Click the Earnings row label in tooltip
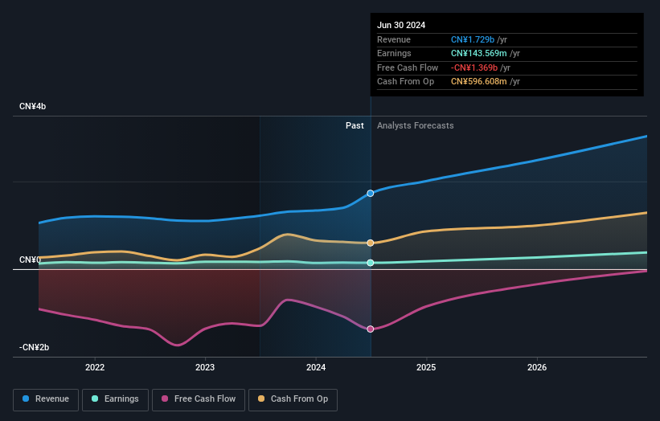The height and width of the screenshot is (421, 660). click(x=394, y=53)
